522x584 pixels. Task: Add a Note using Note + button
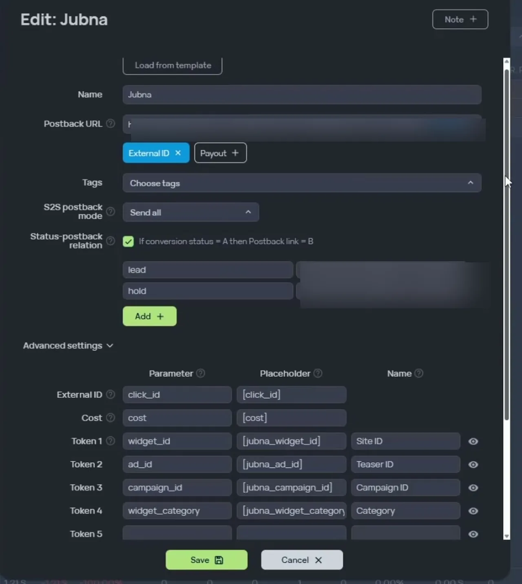tap(460, 19)
